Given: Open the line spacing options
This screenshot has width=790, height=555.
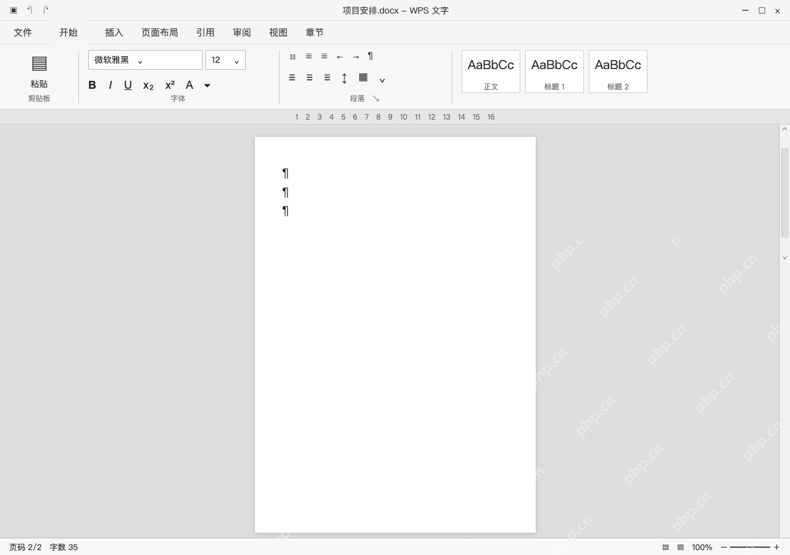Looking at the screenshot, I should 344,78.
